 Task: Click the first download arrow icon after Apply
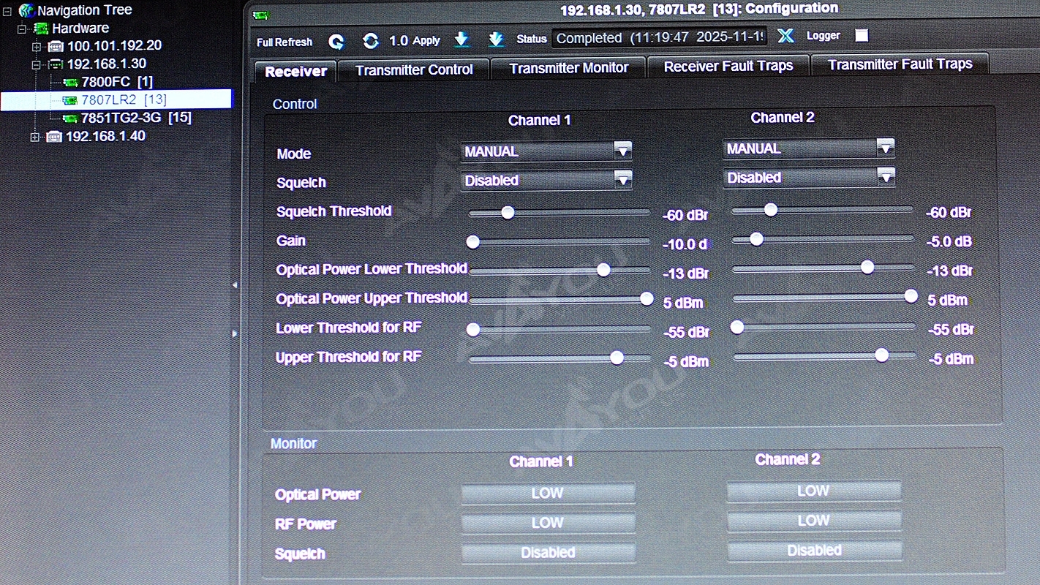[x=461, y=39]
